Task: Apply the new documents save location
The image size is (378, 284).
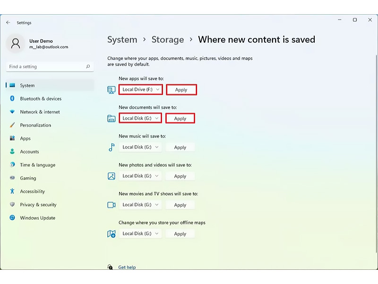Action: 180,118
